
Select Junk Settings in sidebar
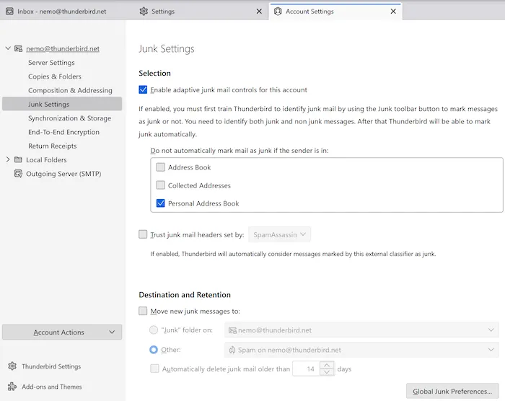click(62, 104)
